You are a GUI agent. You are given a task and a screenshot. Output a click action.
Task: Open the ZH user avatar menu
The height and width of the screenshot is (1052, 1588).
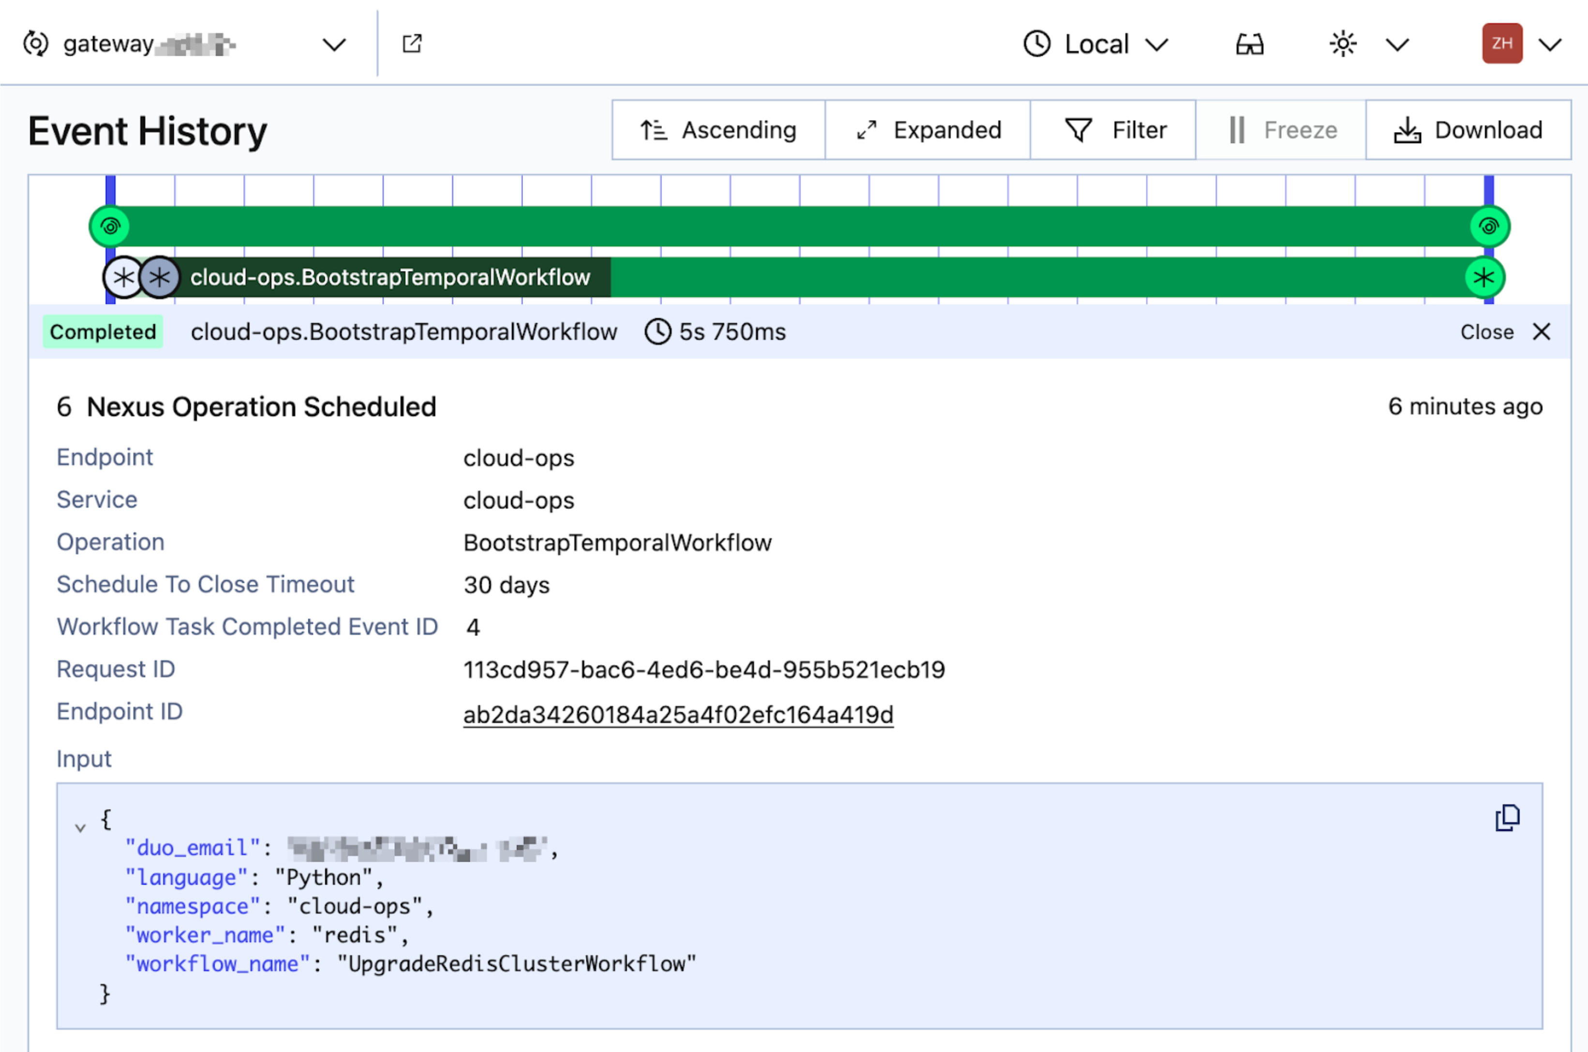[x=1502, y=45]
